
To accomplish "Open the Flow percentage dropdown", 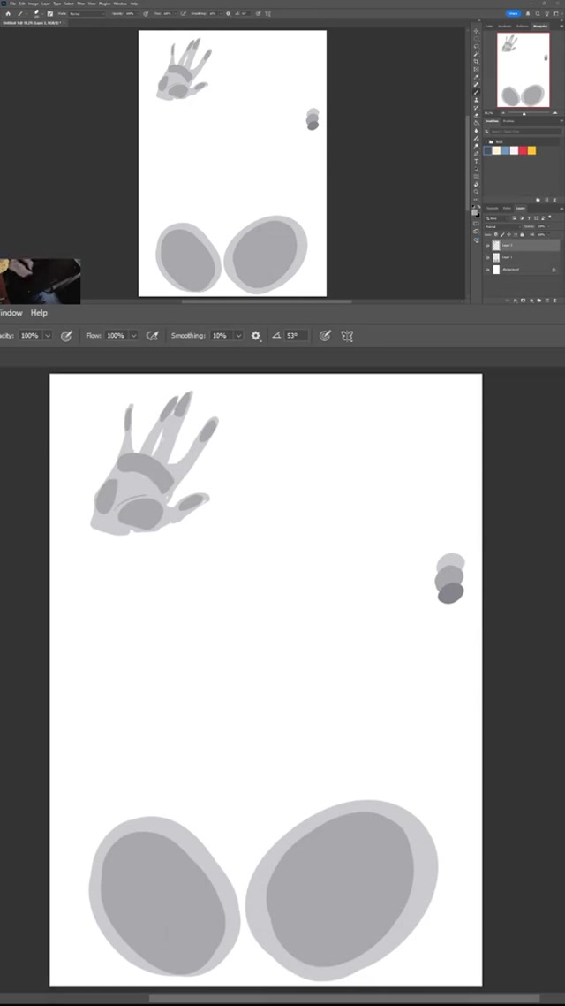I will click(134, 336).
